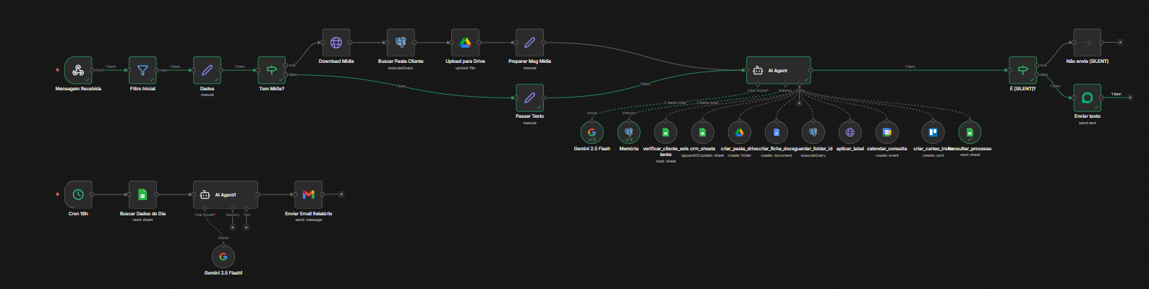Select the Gemini 2.5 Flash model node

coord(592,132)
